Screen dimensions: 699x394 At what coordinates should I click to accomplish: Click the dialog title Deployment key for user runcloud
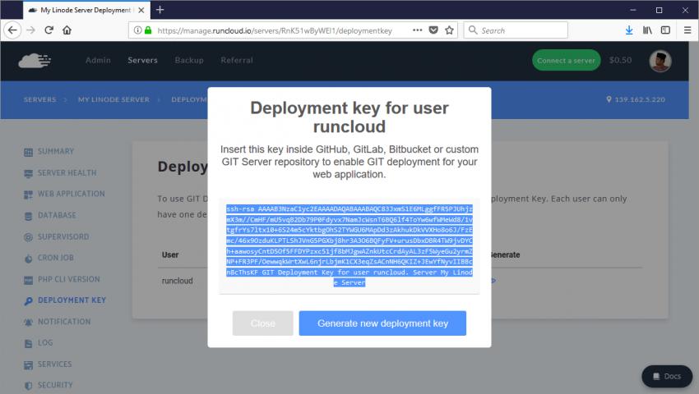click(349, 117)
